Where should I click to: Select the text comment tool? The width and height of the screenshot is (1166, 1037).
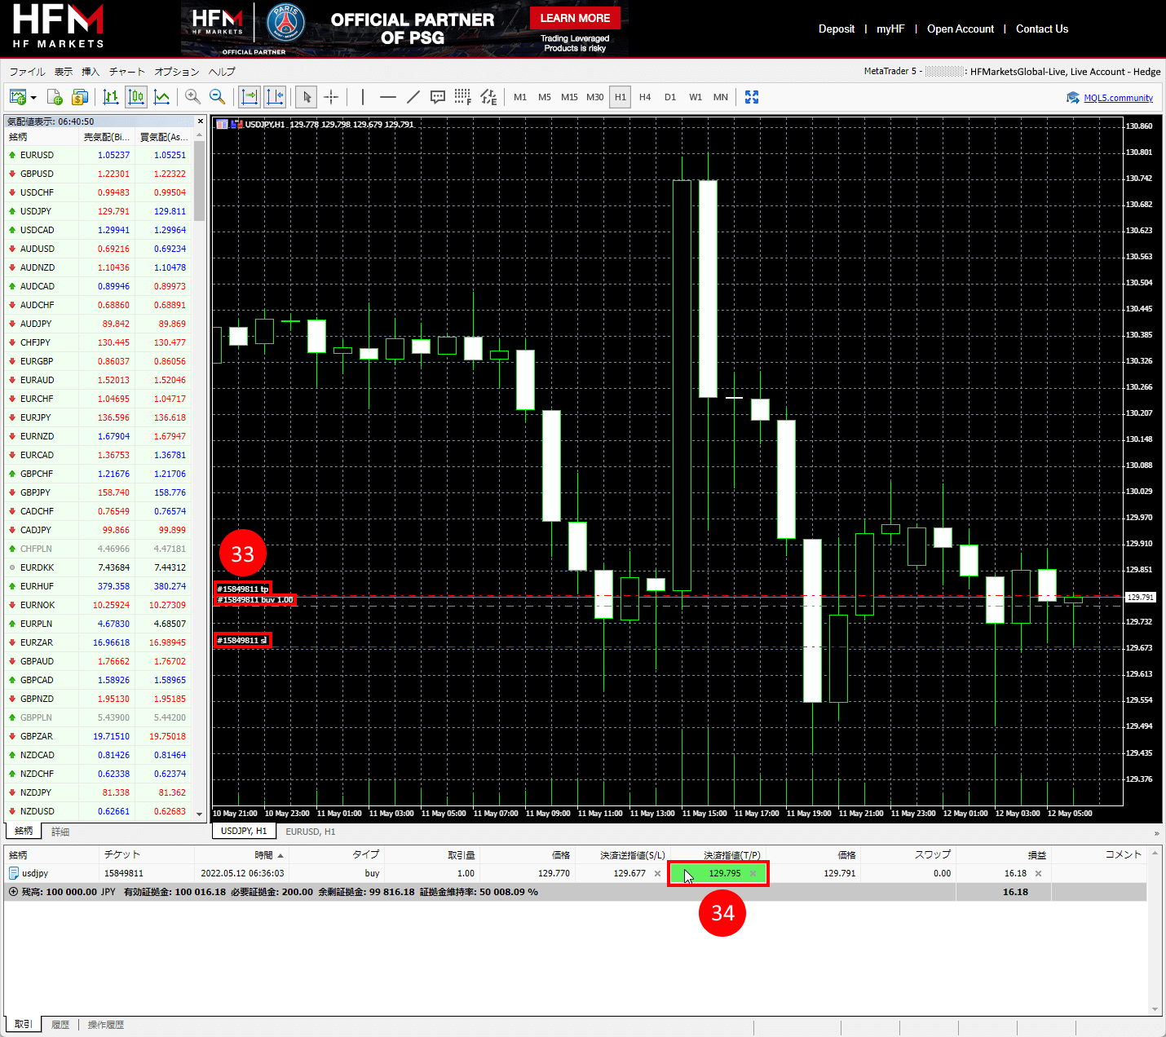438,97
